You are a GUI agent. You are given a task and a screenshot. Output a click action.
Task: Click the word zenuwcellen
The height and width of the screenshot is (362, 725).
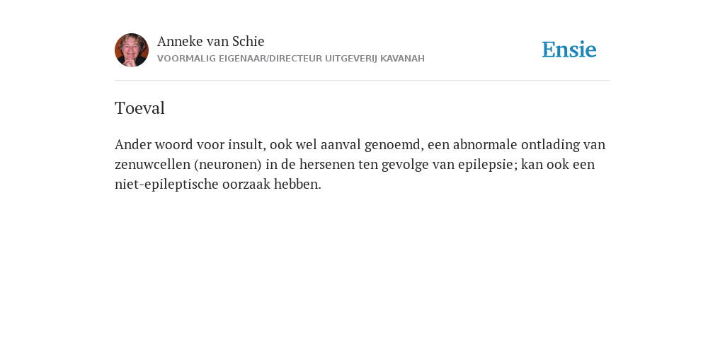click(153, 164)
